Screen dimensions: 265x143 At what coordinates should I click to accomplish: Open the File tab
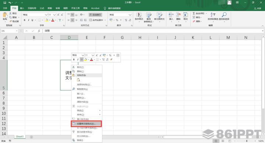[x=5, y=8]
